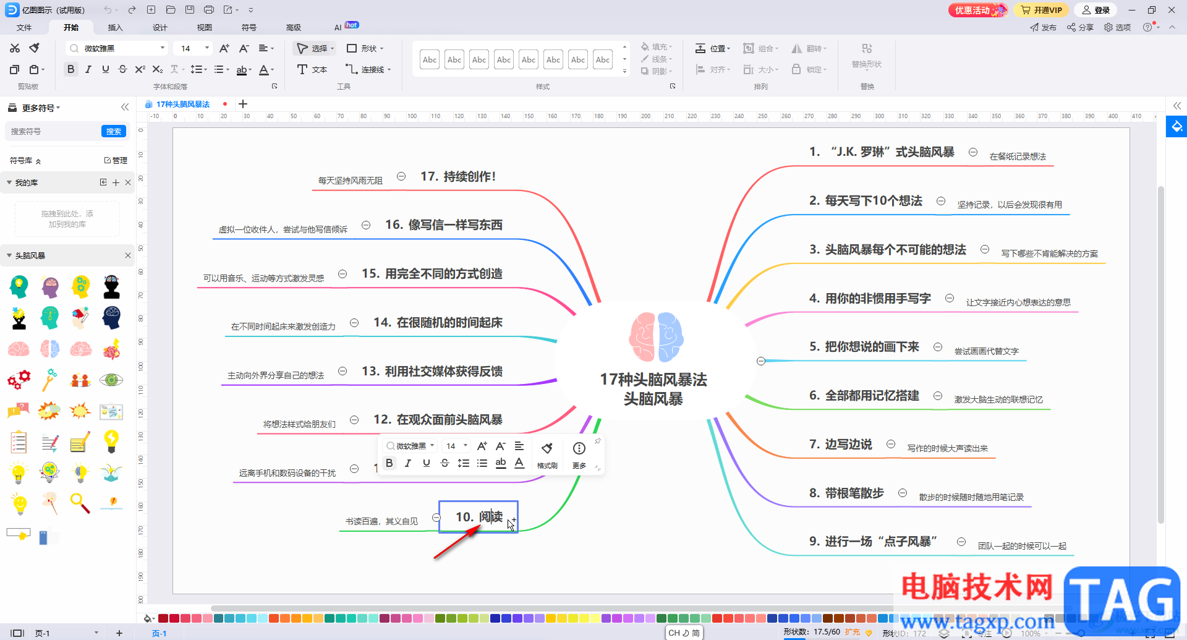Click the Paste clipboard icon
Image resolution: width=1187 pixels, height=640 pixels.
[35, 69]
